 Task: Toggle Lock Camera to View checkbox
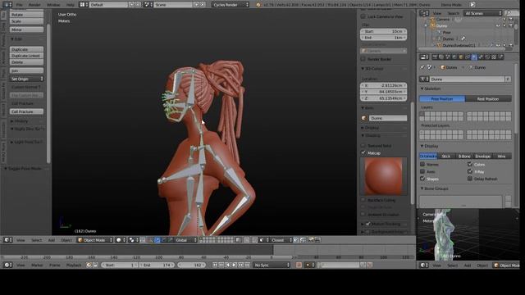(363, 16)
